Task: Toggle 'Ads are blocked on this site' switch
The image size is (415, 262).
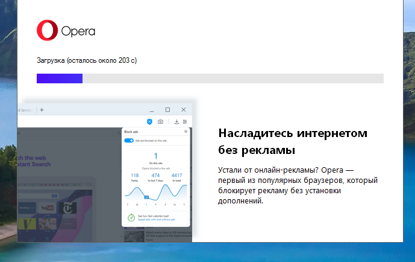Action: pyautogui.click(x=129, y=141)
